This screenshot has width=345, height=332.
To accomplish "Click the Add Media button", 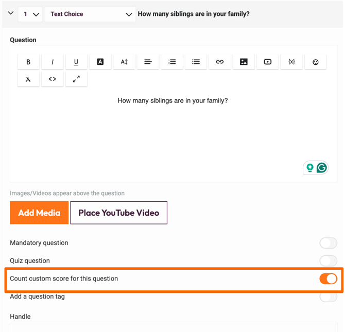I will (x=39, y=213).
